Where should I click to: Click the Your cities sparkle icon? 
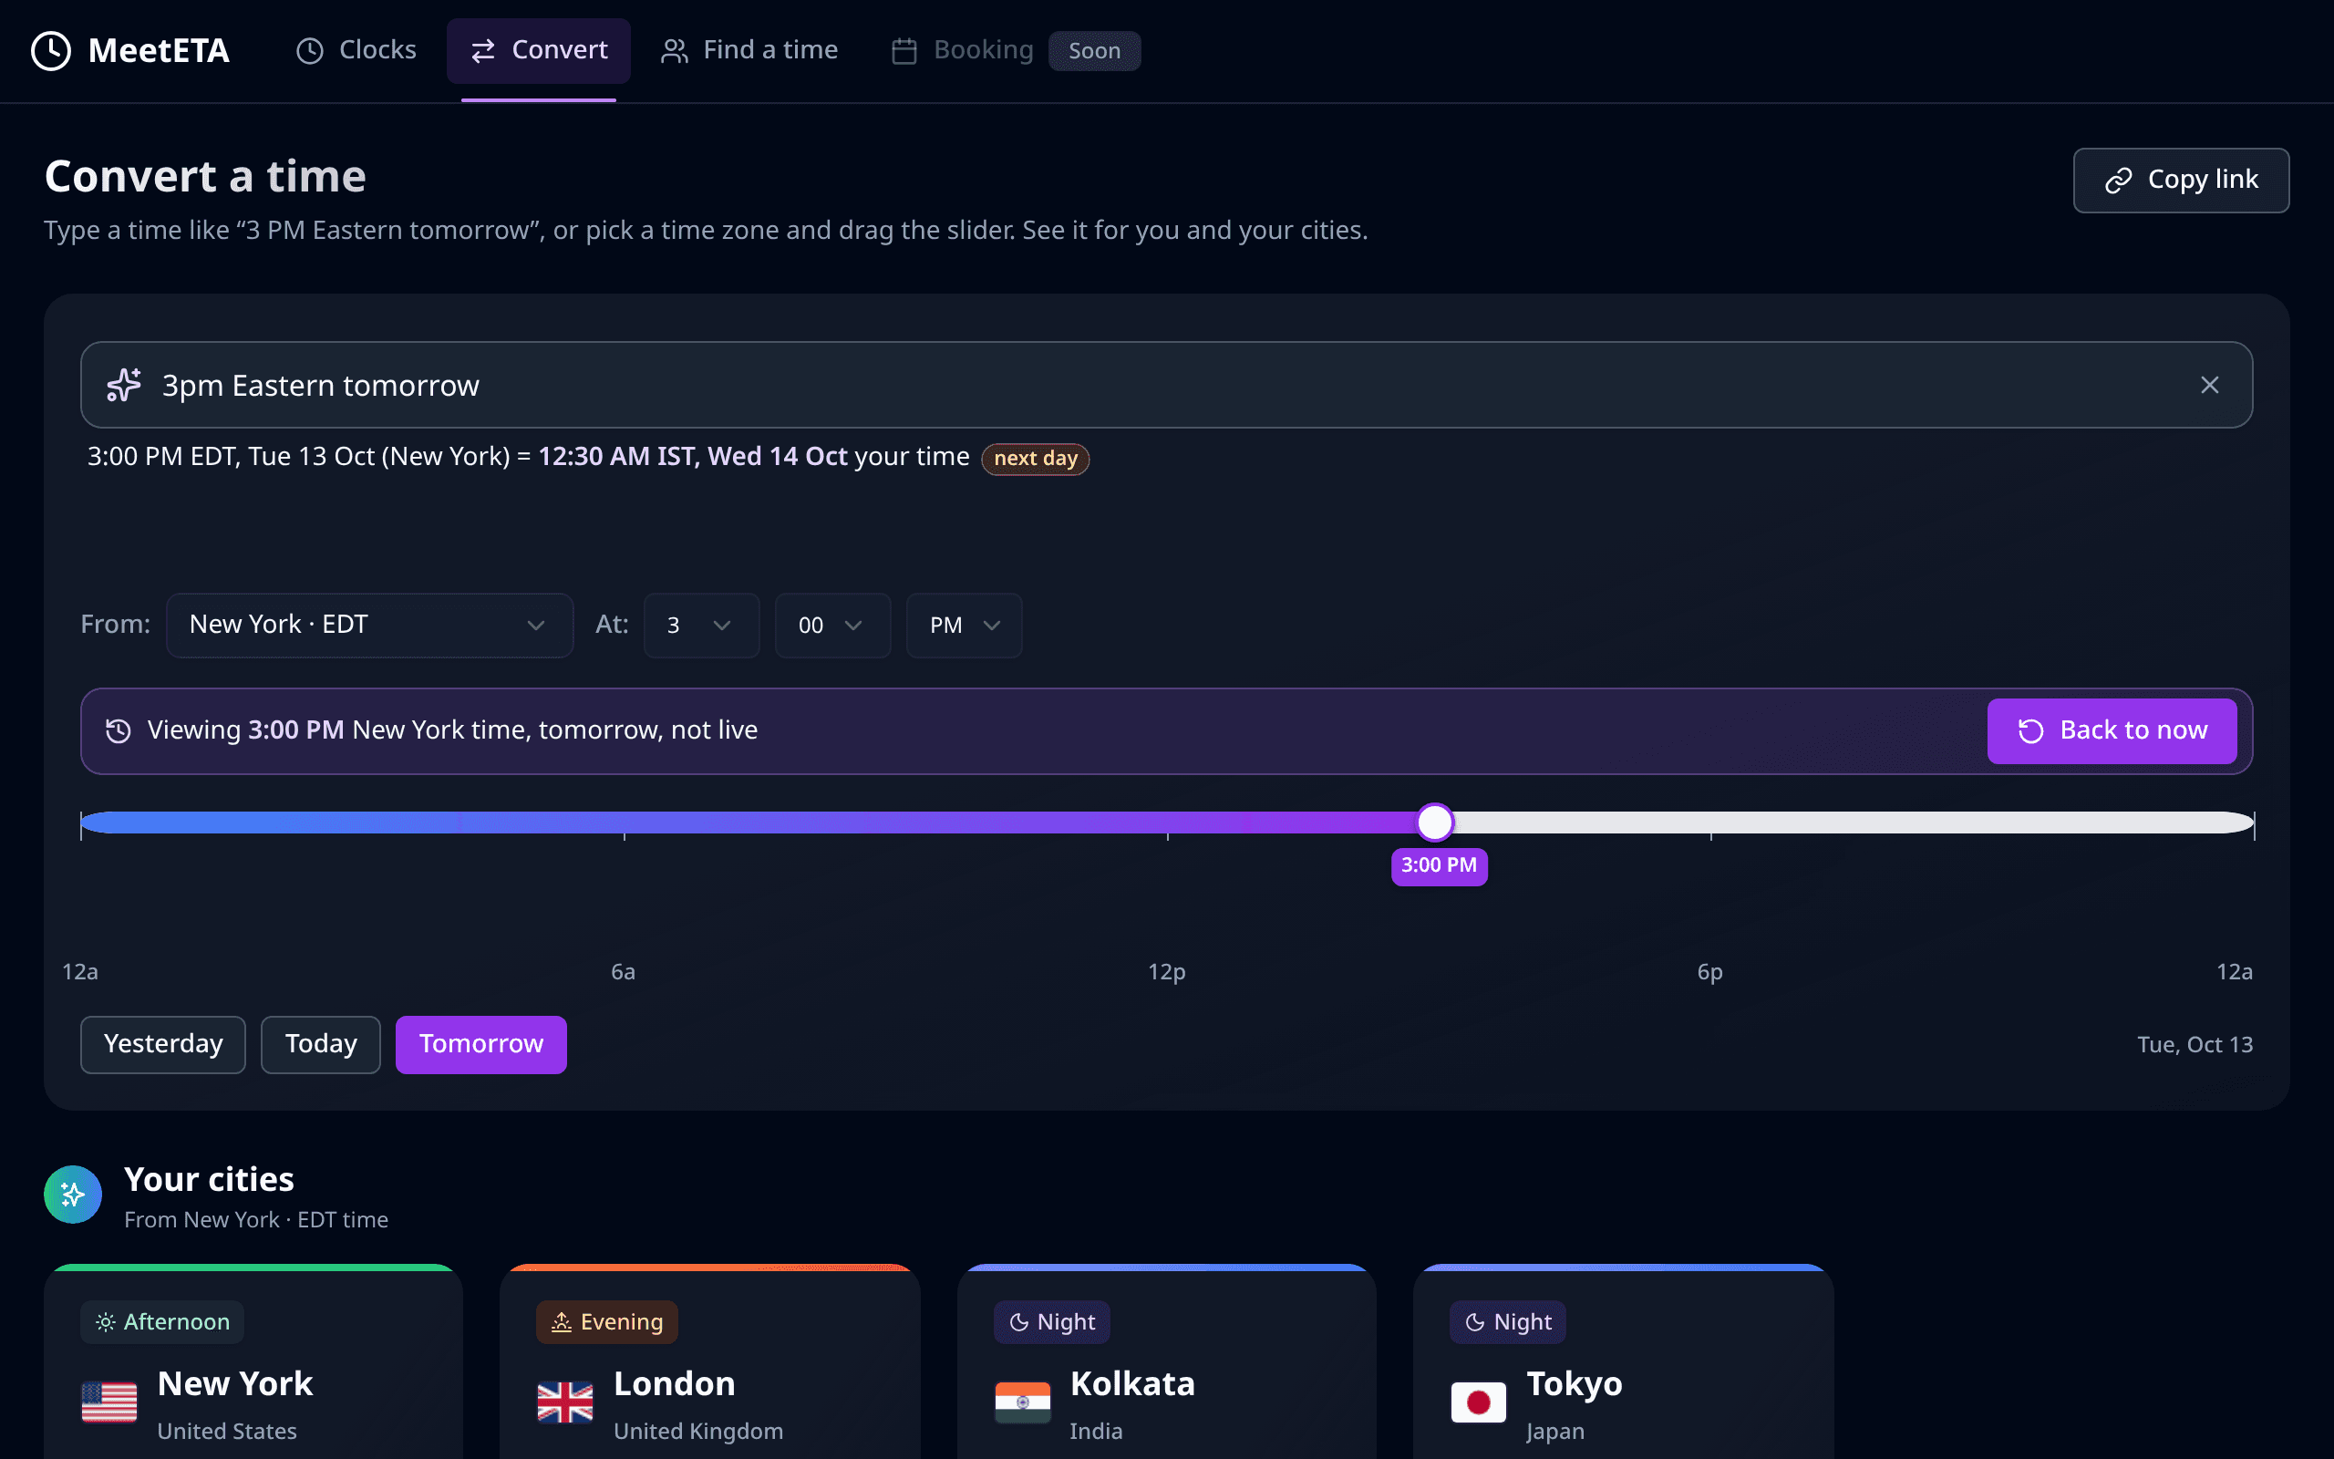72,1195
